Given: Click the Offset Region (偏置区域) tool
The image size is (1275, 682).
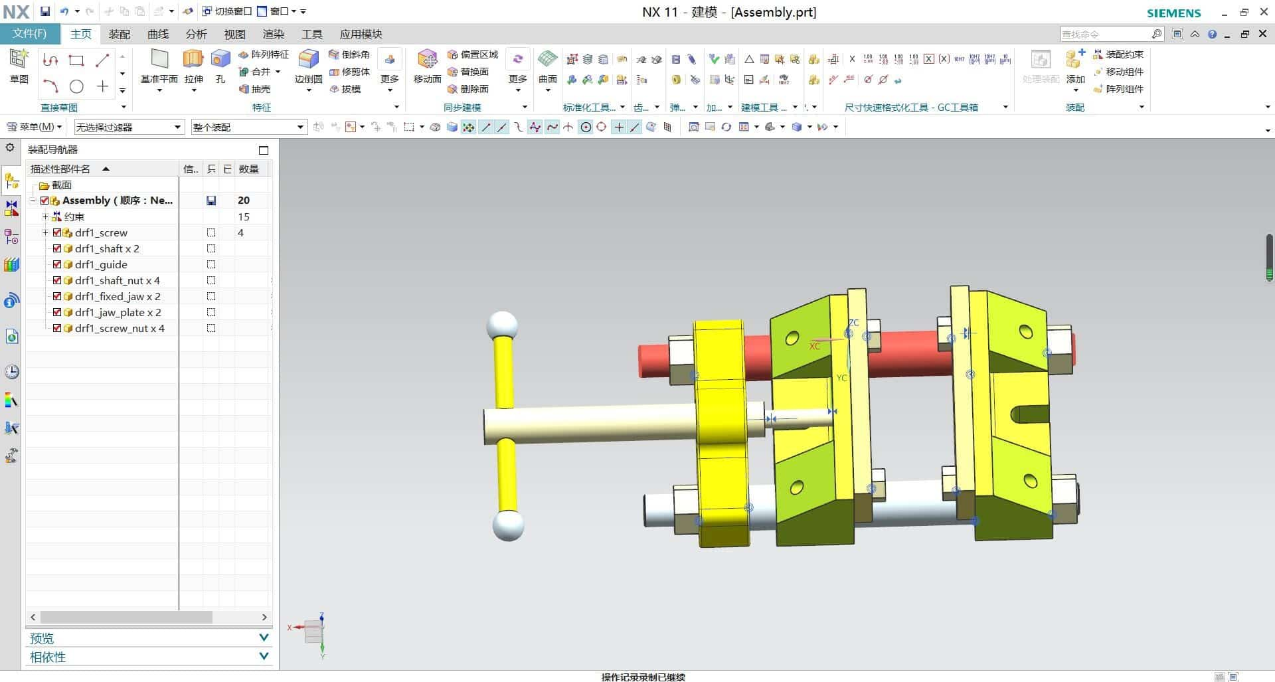Looking at the screenshot, I should [x=473, y=54].
